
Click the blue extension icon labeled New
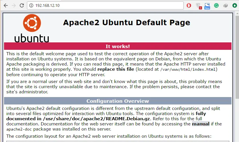tap(207, 6)
